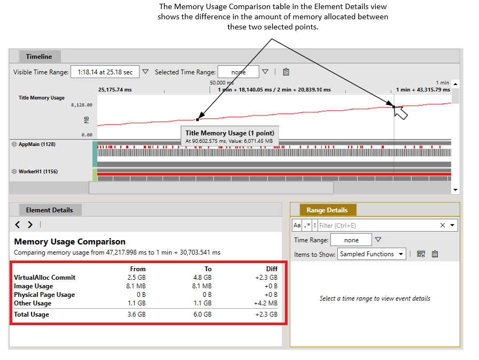Open the Items to Show Sampled Functions dropdown

coord(372,254)
